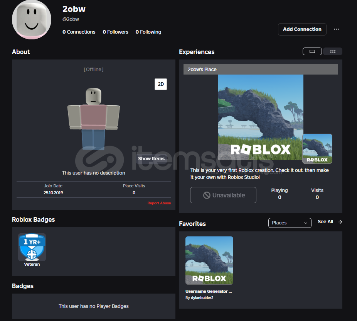The height and width of the screenshot is (321, 357).
Task: Click the 2obw profile avatar picture
Action: (x=32, y=20)
